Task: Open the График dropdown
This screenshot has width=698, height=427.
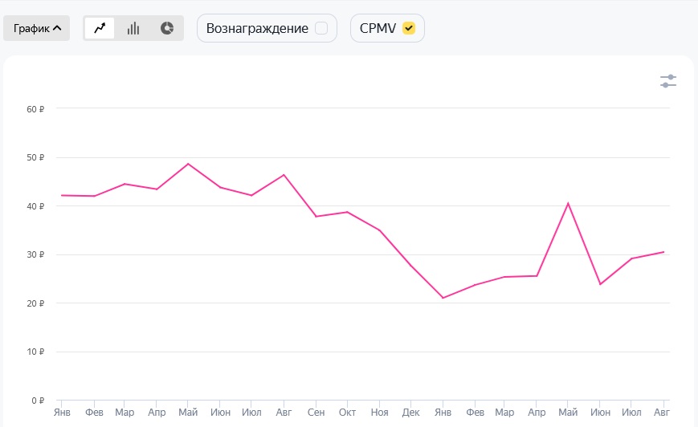Action: pyautogui.click(x=37, y=28)
